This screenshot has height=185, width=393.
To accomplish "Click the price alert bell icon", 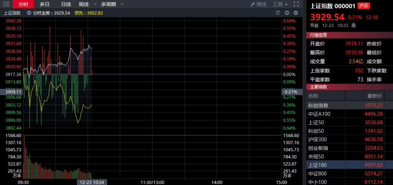I will [x=353, y=25].
